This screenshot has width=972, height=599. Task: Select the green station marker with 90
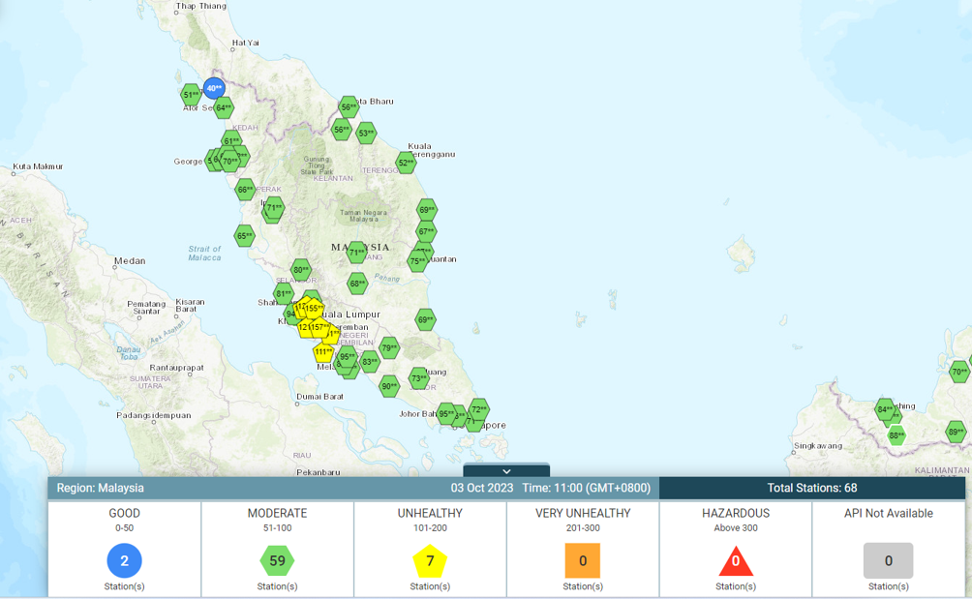click(x=389, y=386)
